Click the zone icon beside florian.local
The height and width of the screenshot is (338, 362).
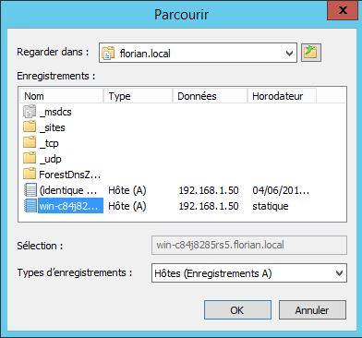click(108, 54)
